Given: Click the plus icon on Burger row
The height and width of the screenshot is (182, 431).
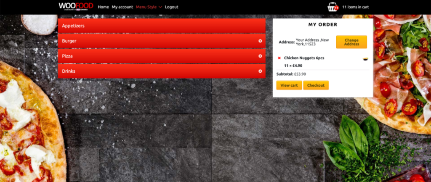Looking at the screenshot, I should [260, 41].
